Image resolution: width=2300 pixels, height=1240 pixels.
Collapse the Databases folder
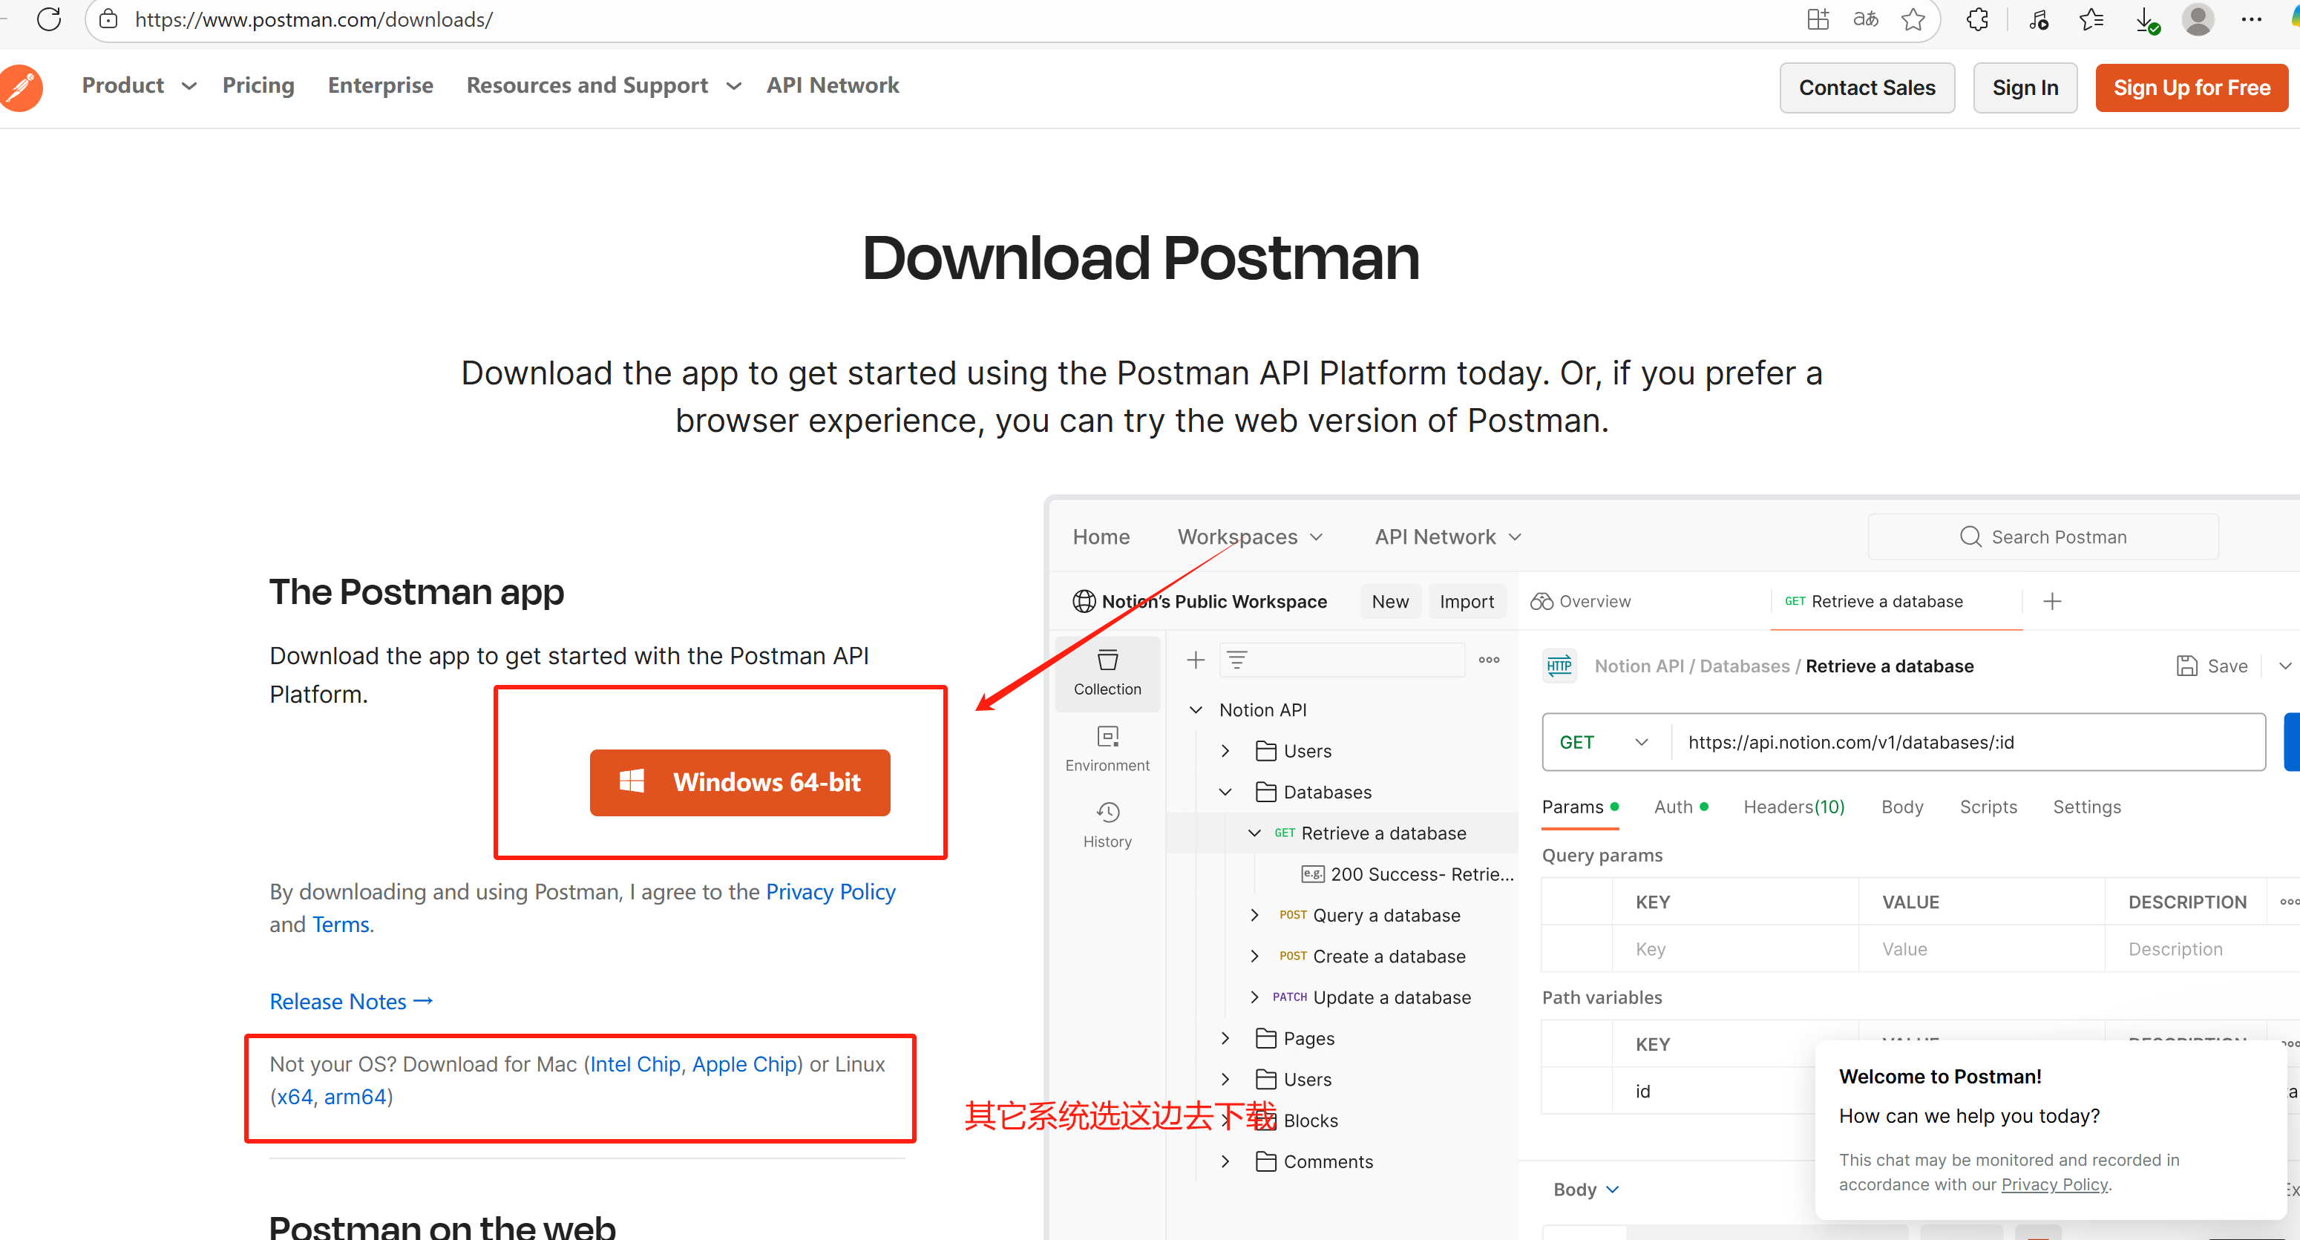1225,792
